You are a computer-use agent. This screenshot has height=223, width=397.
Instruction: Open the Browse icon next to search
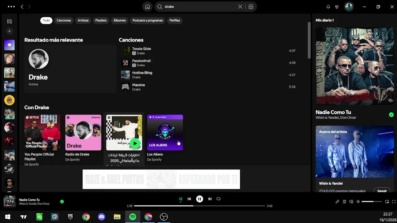(x=251, y=7)
